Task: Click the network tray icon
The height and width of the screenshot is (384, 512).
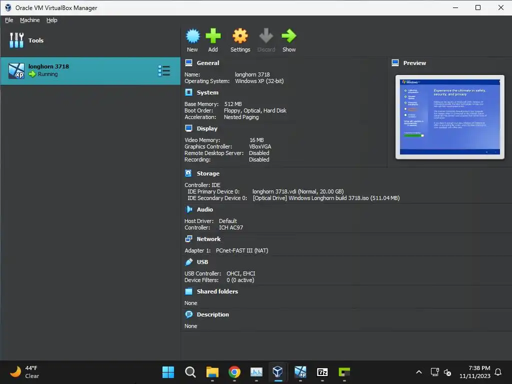Action: pos(434,372)
